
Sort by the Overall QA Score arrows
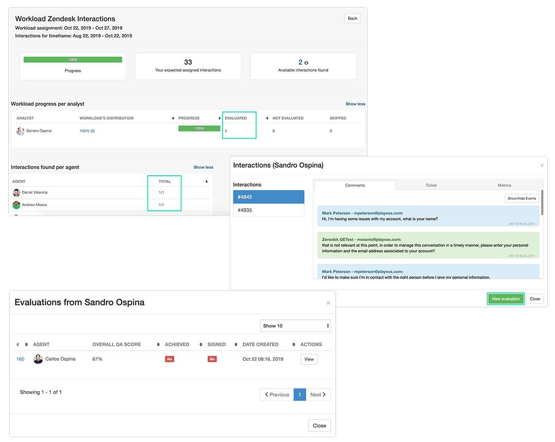tap(158, 345)
